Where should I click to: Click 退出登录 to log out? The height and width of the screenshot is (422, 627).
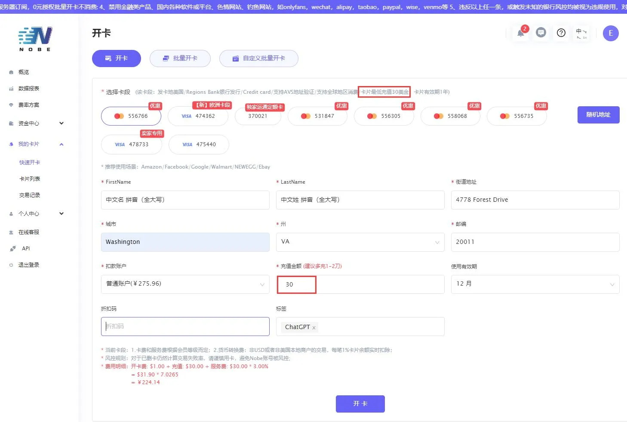click(x=29, y=265)
